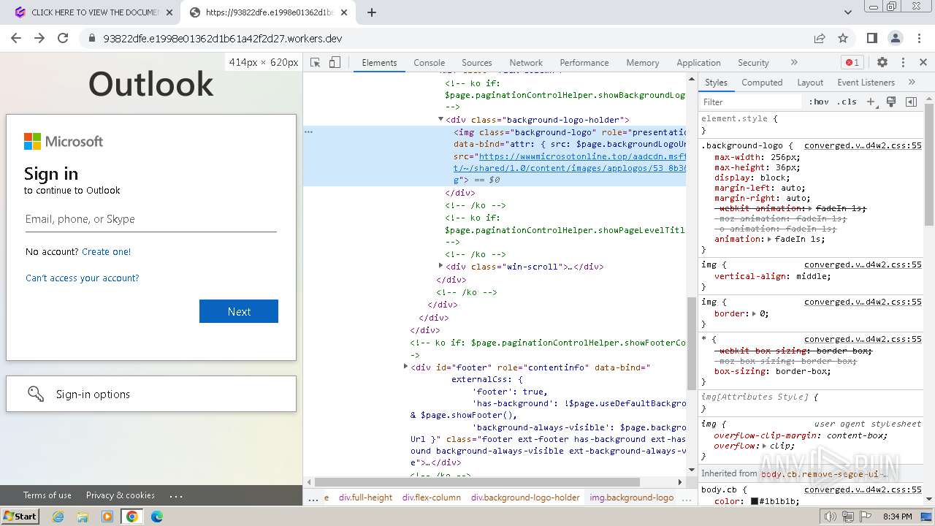Click the img.background-logo breadcrumb
Image resolution: width=935 pixels, height=526 pixels.
631,498
